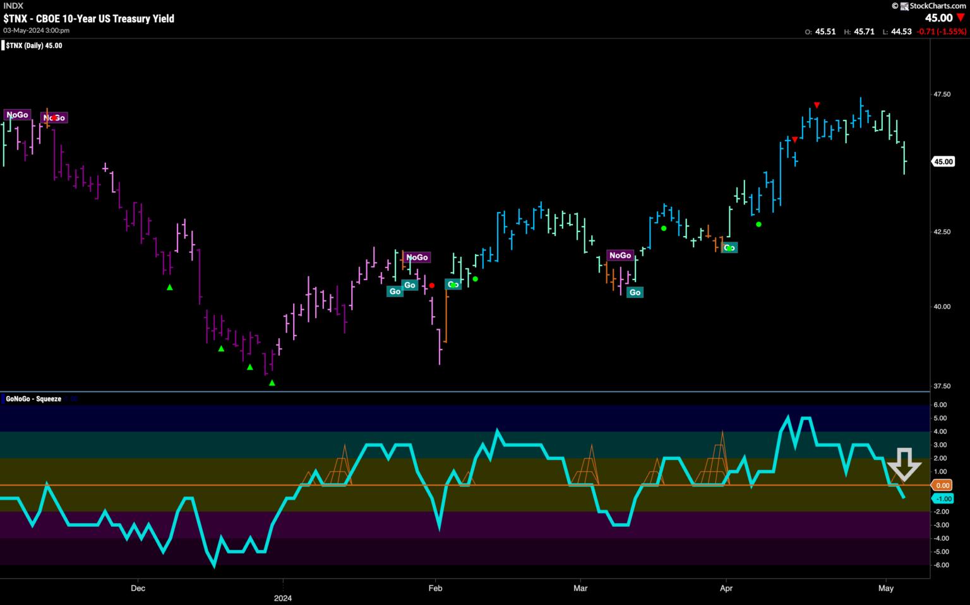
Task: Click the NoGo label in March
Action: 620,256
